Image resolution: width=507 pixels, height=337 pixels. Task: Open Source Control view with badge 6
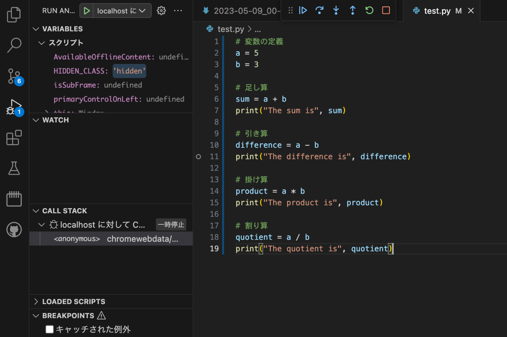pos(14,76)
